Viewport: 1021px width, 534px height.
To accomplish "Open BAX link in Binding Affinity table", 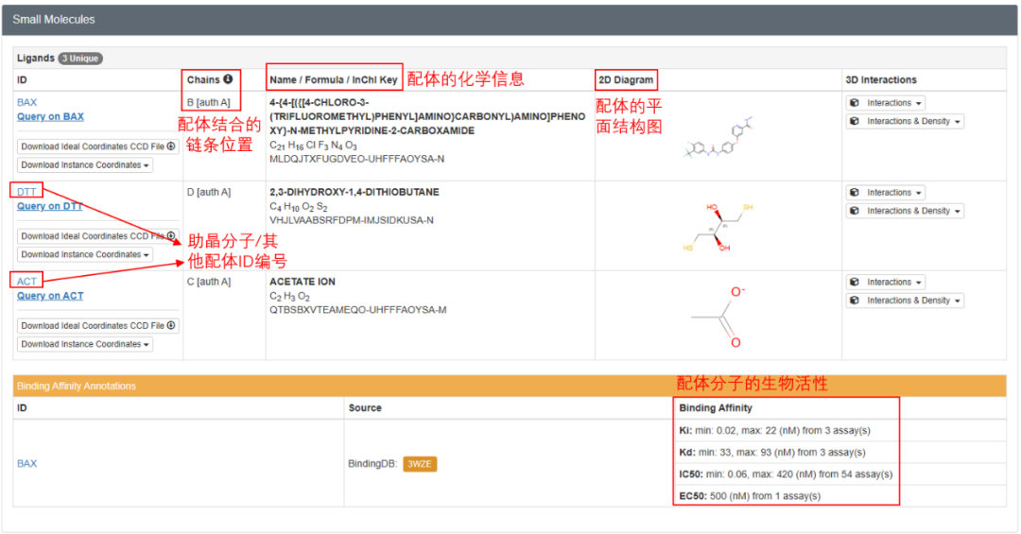I will 26,464.
